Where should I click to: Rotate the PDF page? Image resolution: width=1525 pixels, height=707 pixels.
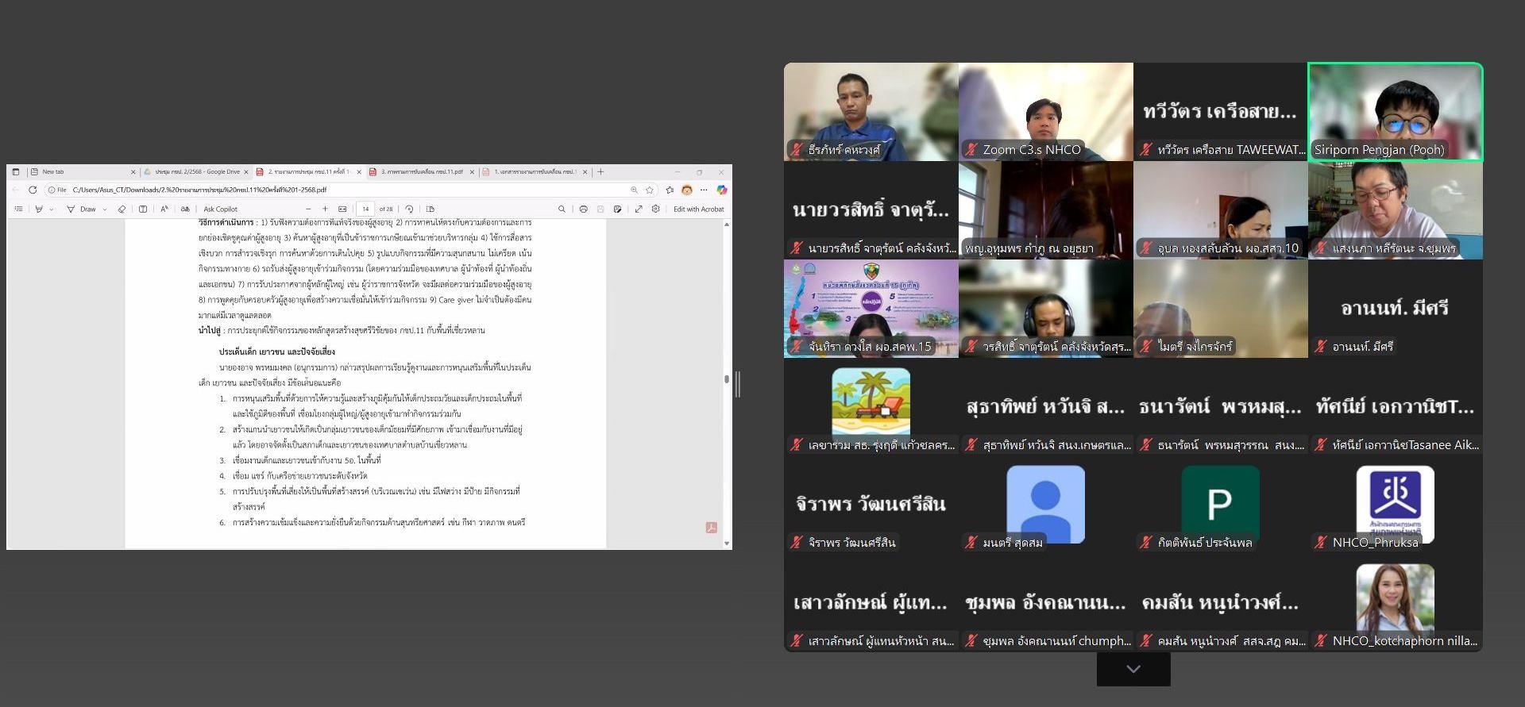pyautogui.click(x=409, y=209)
